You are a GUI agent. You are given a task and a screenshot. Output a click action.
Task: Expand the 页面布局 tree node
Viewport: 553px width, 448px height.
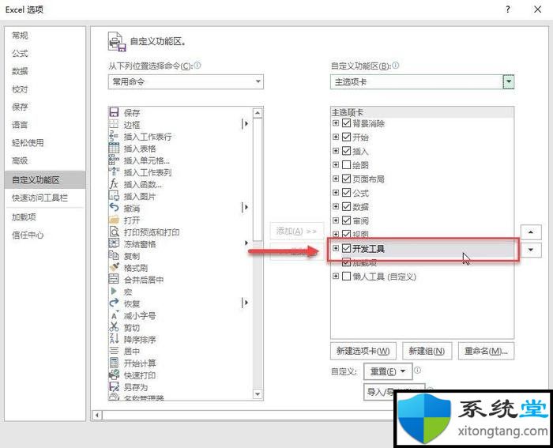click(x=336, y=179)
